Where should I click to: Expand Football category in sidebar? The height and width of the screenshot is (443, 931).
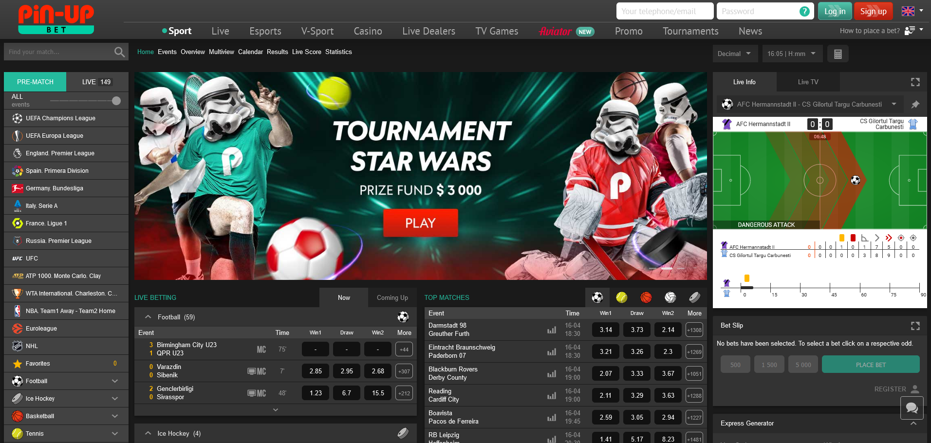[x=115, y=381]
